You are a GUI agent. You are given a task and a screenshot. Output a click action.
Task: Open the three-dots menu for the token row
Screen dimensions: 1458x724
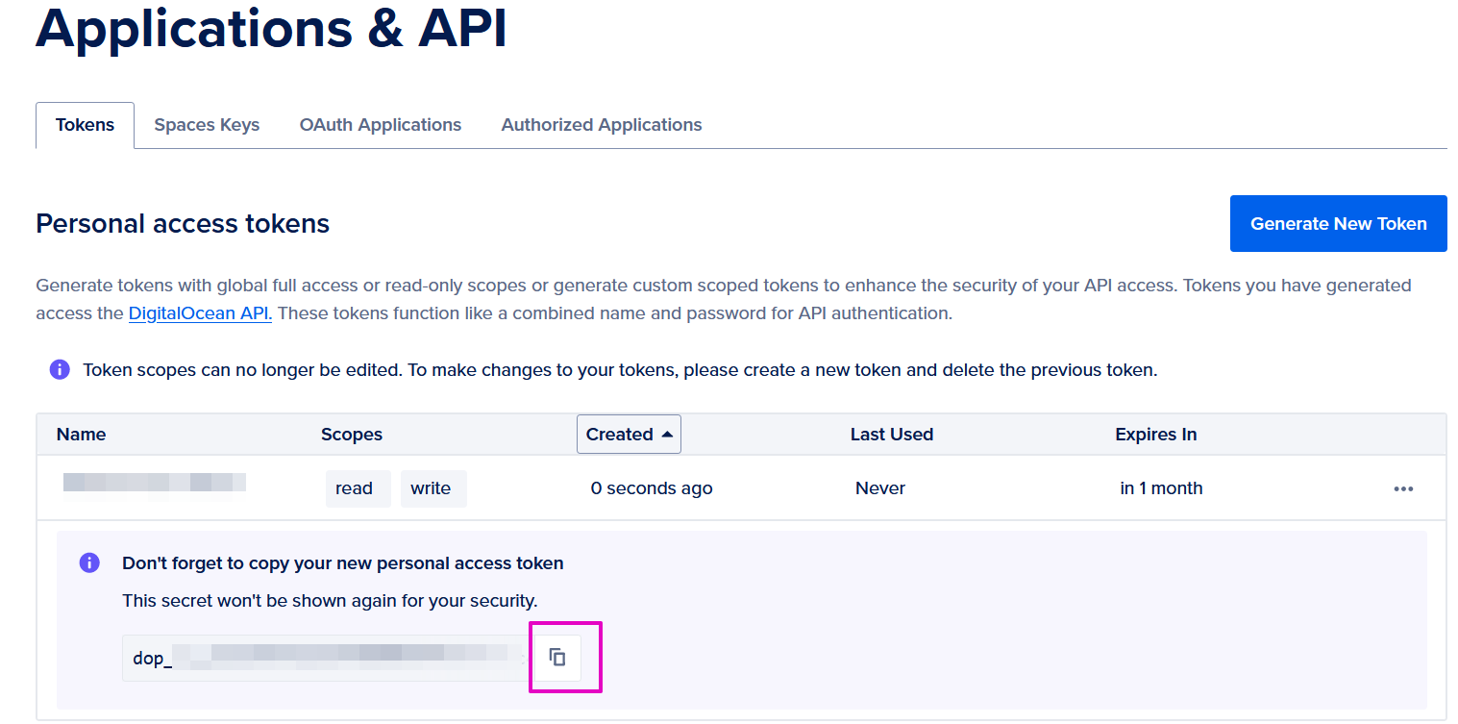point(1403,488)
